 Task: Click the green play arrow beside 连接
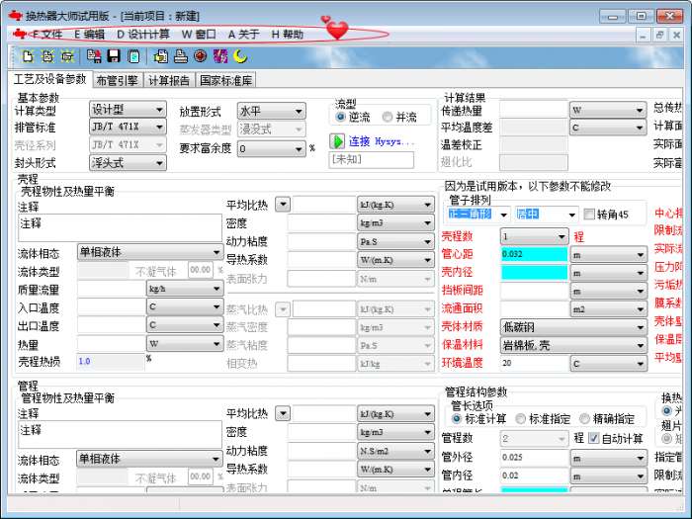[336, 141]
